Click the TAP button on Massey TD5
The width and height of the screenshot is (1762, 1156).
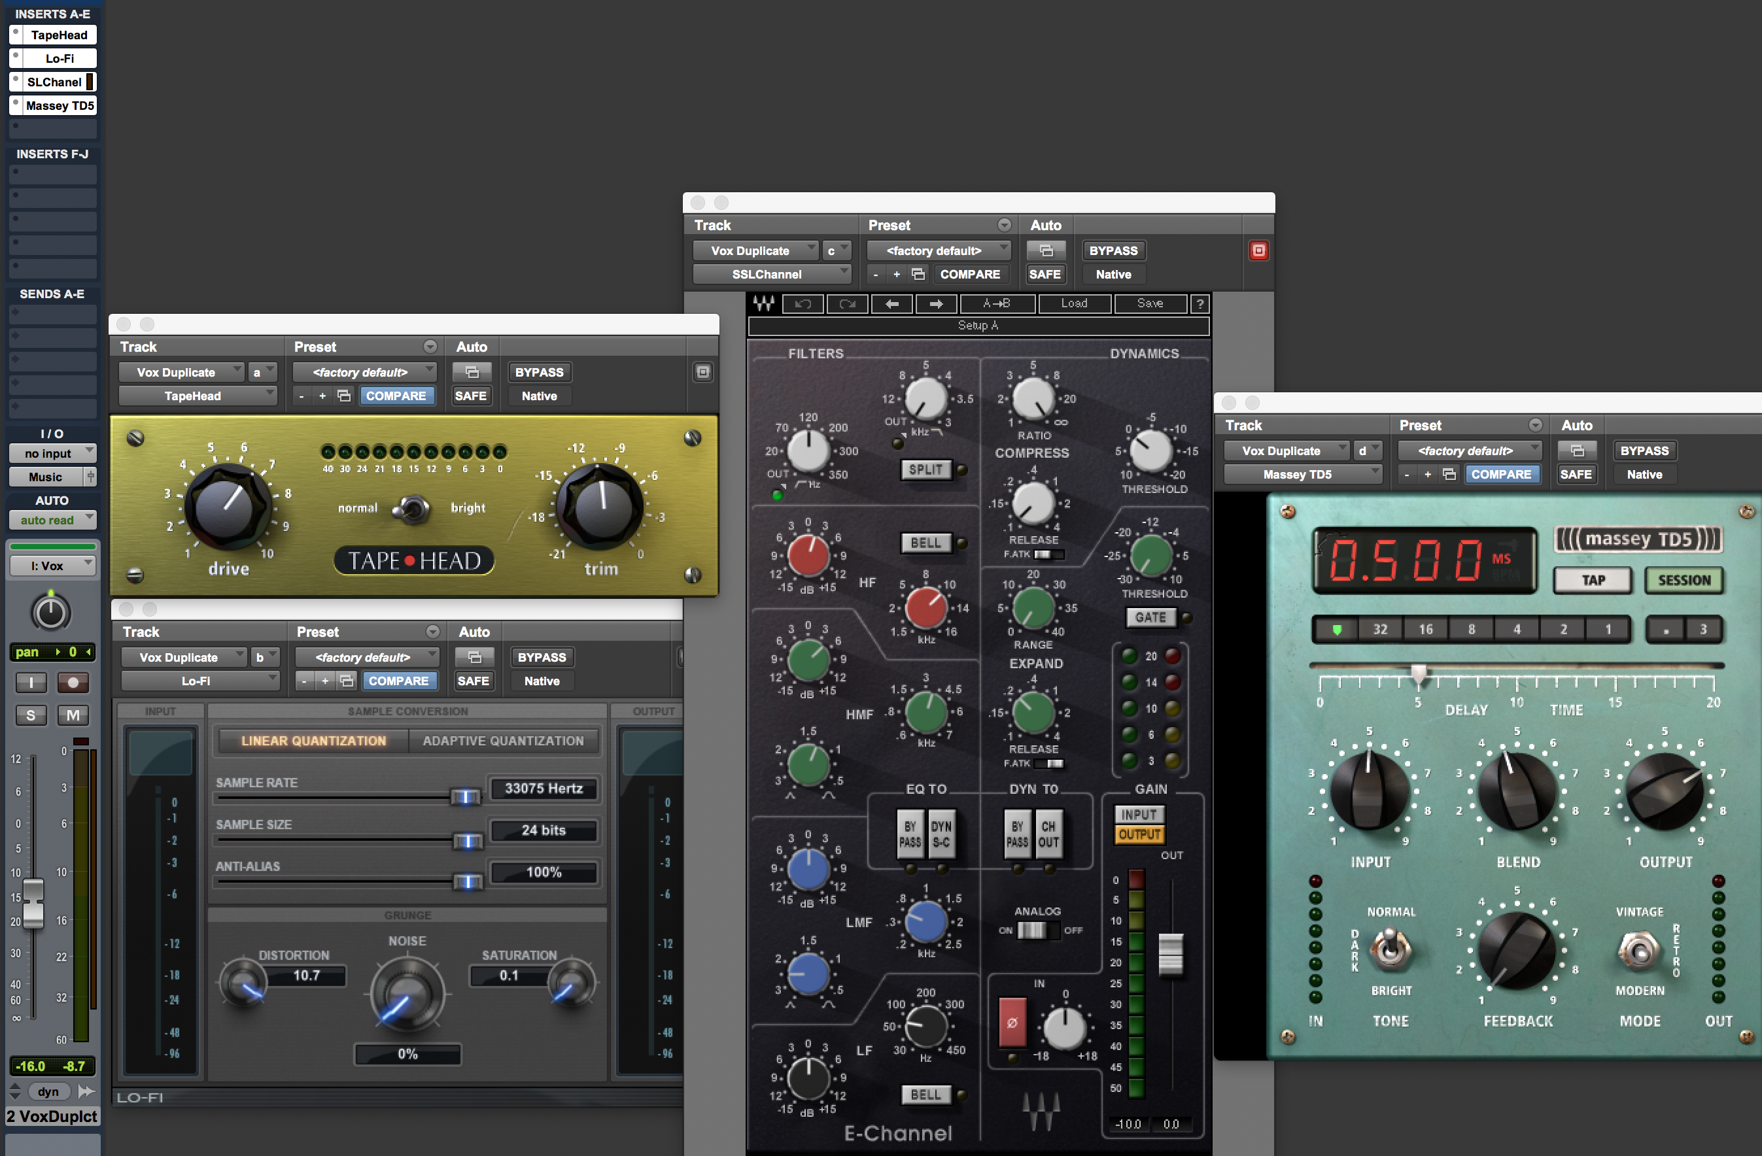1593,580
